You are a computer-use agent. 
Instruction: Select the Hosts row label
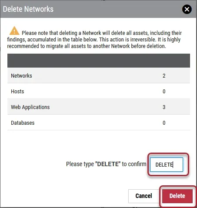coord(17,92)
